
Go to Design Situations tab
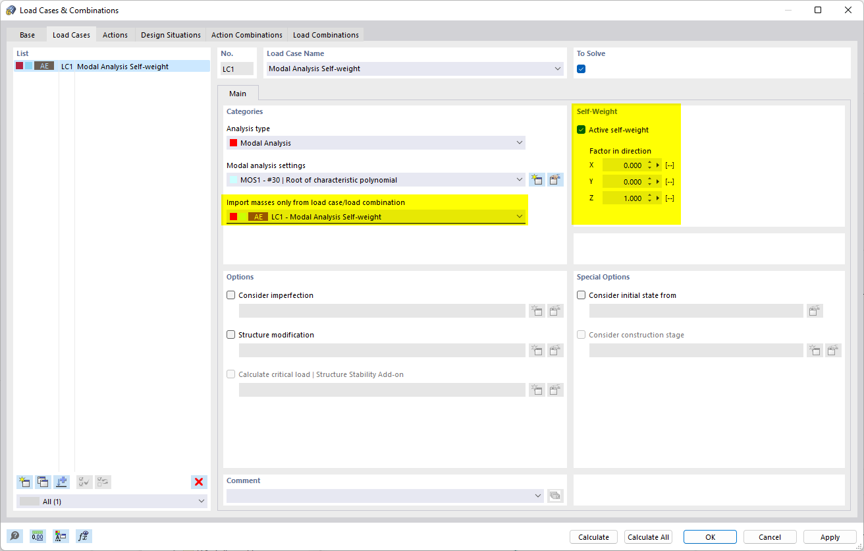(x=171, y=35)
